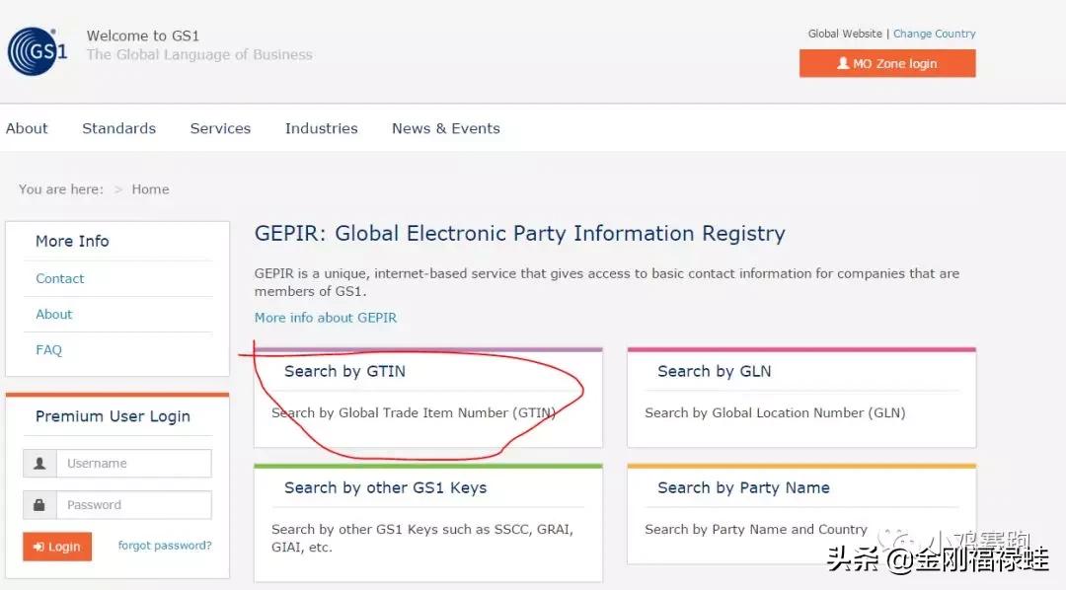Select the Search by GTIN card
This screenshot has width=1066, height=590.
(x=427, y=398)
